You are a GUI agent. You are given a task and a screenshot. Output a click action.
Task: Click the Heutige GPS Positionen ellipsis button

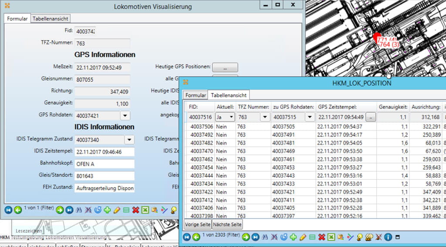click(x=225, y=67)
